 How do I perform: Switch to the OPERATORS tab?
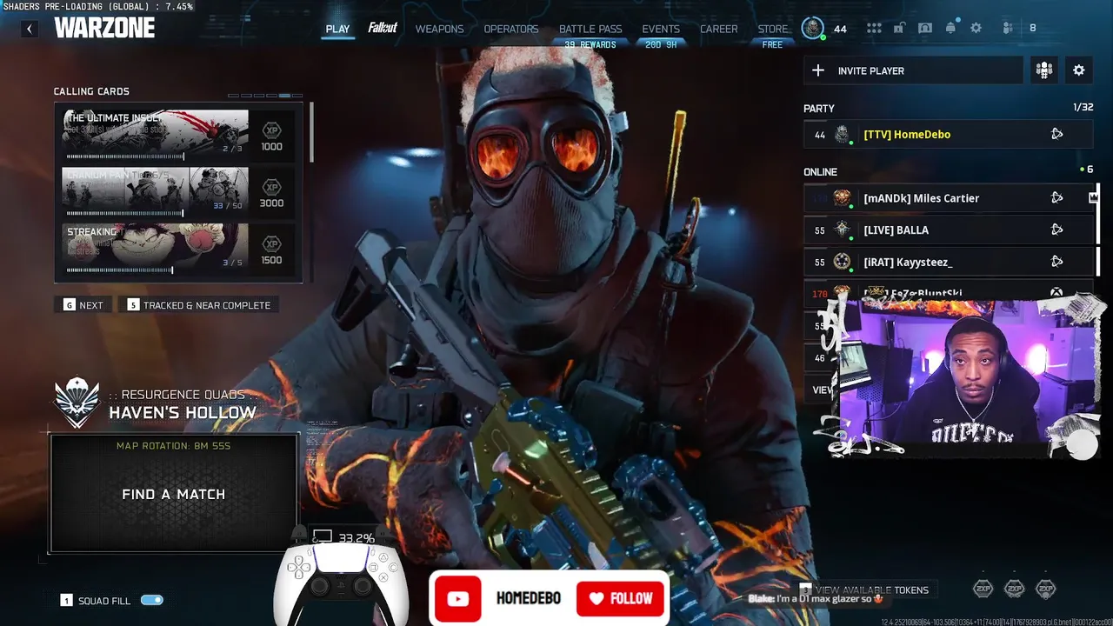tap(511, 29)
